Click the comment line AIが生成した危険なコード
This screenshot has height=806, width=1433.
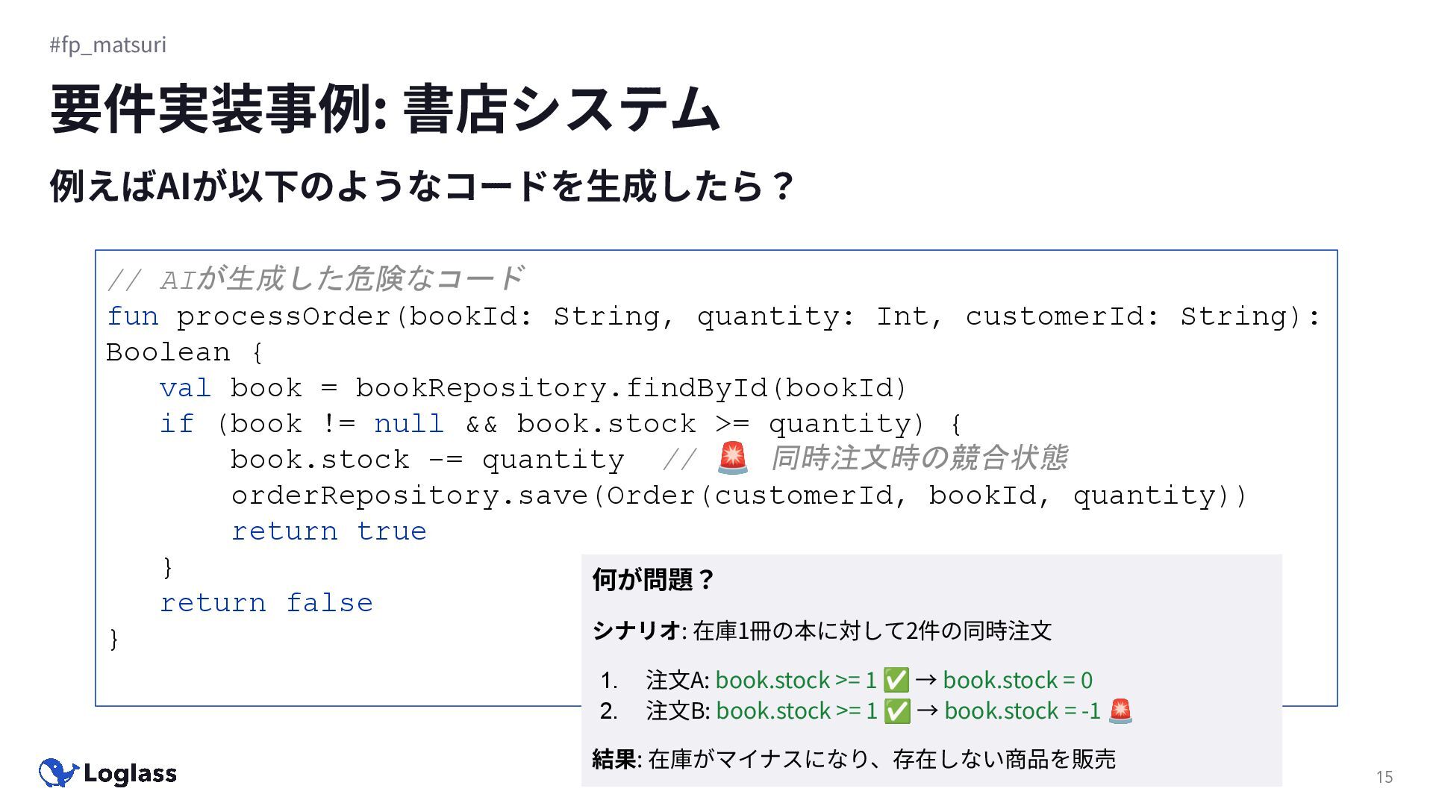click(x=316, y=278)
